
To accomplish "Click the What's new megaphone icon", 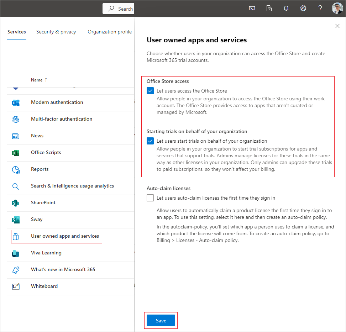I will tap(16, 270).
